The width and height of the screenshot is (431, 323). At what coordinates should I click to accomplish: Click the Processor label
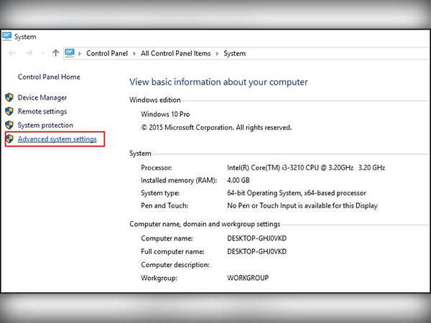(x=157, y=167)
